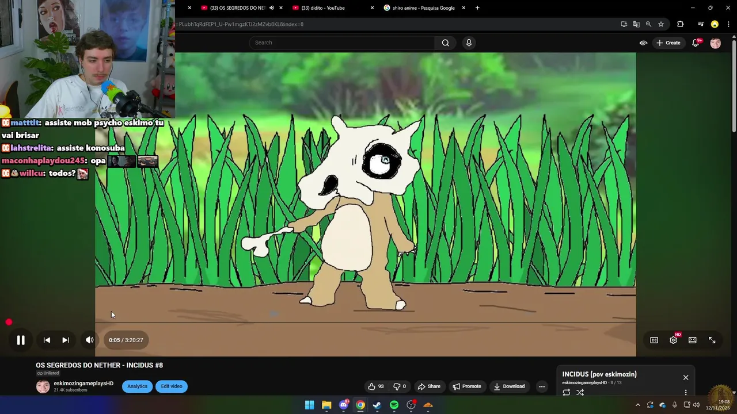Open Spotify from the taskbar
Screen dimensions: 737x414
pos(394,405)
